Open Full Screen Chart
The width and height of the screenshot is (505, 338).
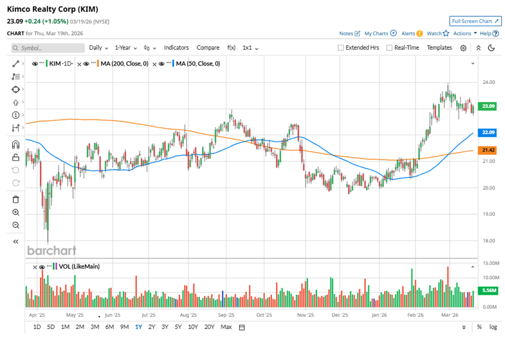point(475,21)
